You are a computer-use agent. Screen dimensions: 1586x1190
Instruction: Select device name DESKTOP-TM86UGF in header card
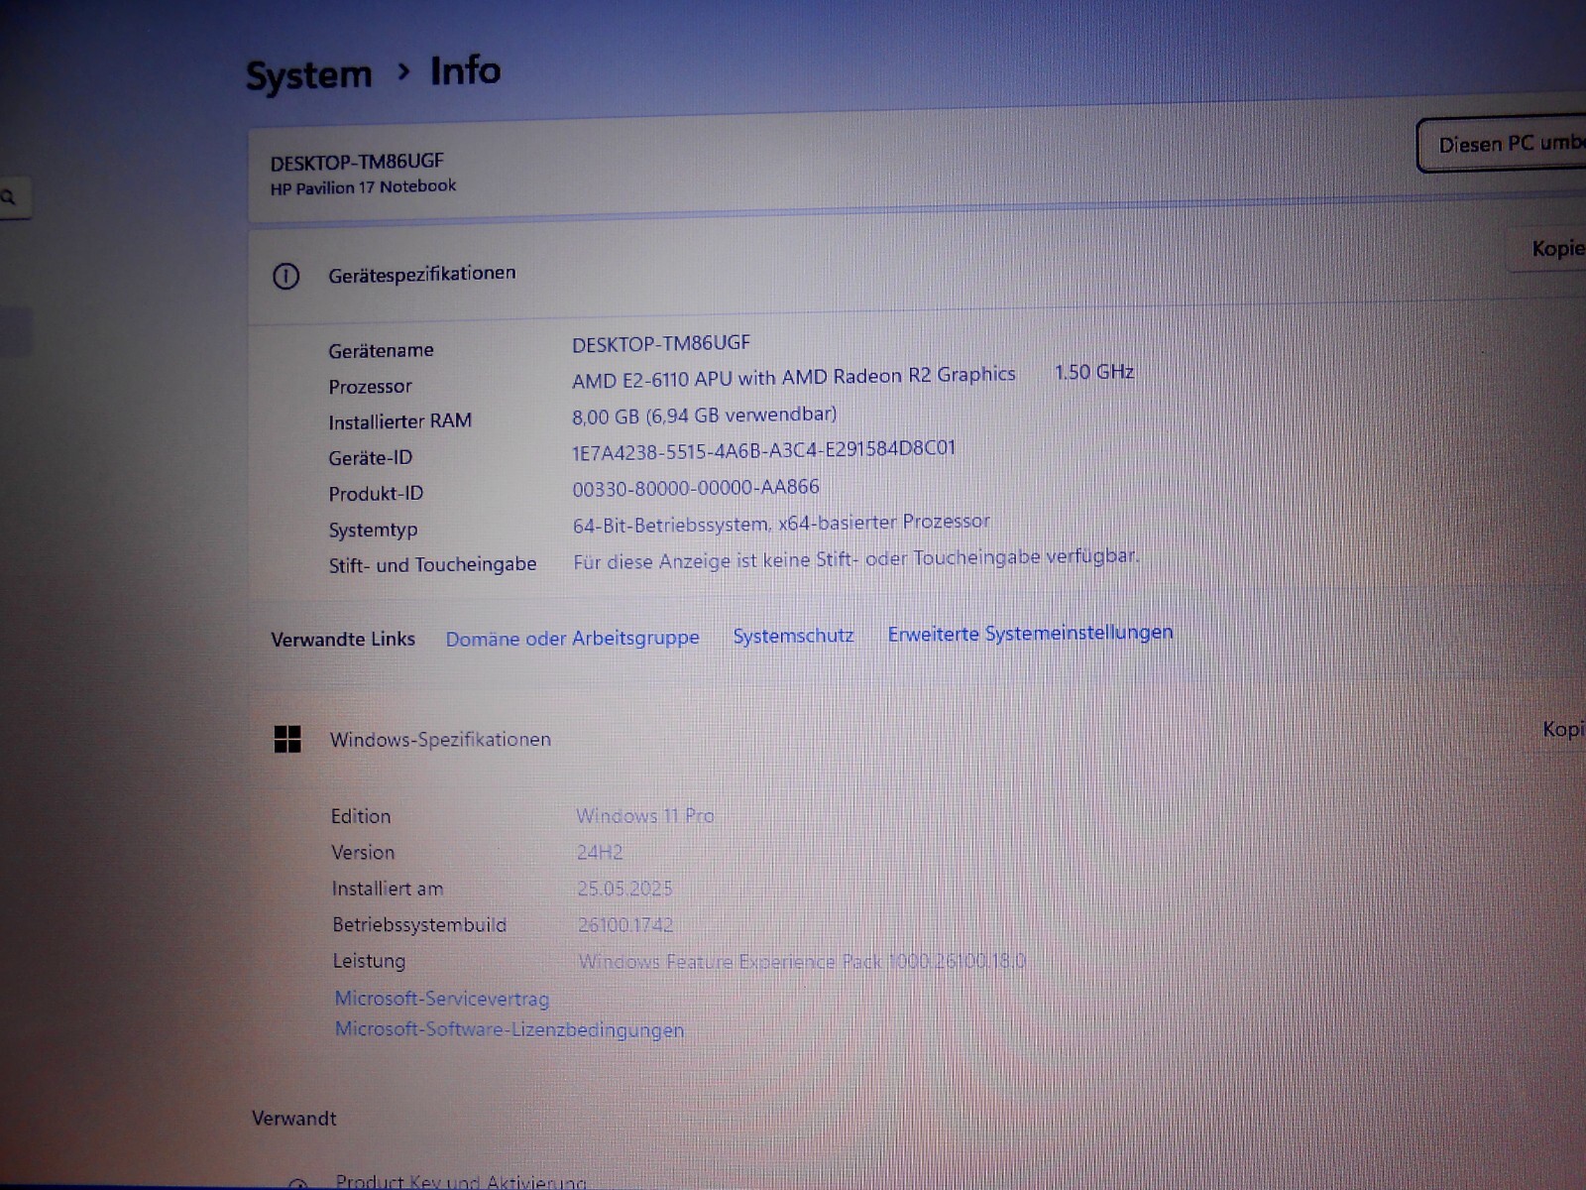point(357,162)
